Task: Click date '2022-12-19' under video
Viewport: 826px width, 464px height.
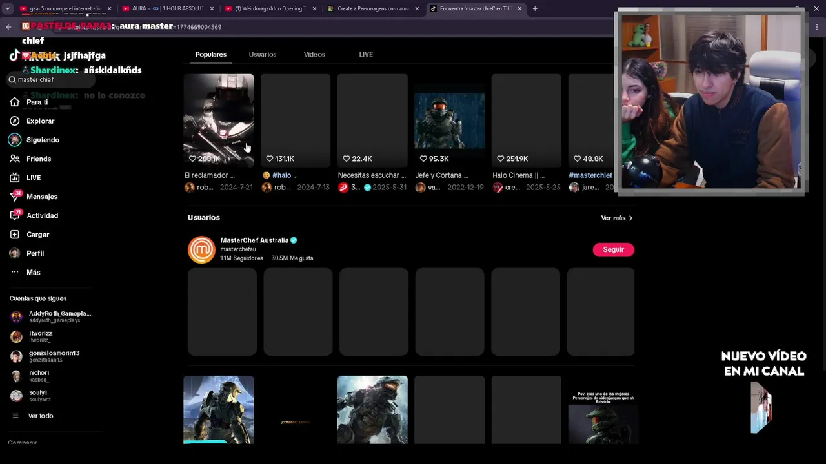Action: [465, 188]
